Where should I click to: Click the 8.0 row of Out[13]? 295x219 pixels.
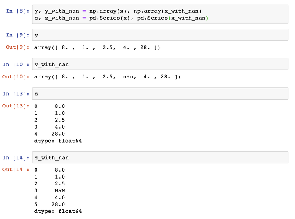click(x=50, y=106)
